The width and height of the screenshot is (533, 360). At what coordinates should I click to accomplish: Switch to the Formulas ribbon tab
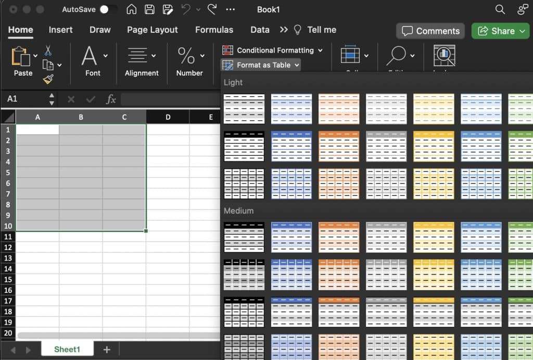click(x=214, y=30)
